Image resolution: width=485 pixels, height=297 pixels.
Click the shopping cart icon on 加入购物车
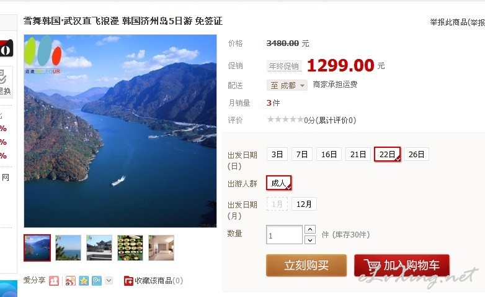[372, 266]
